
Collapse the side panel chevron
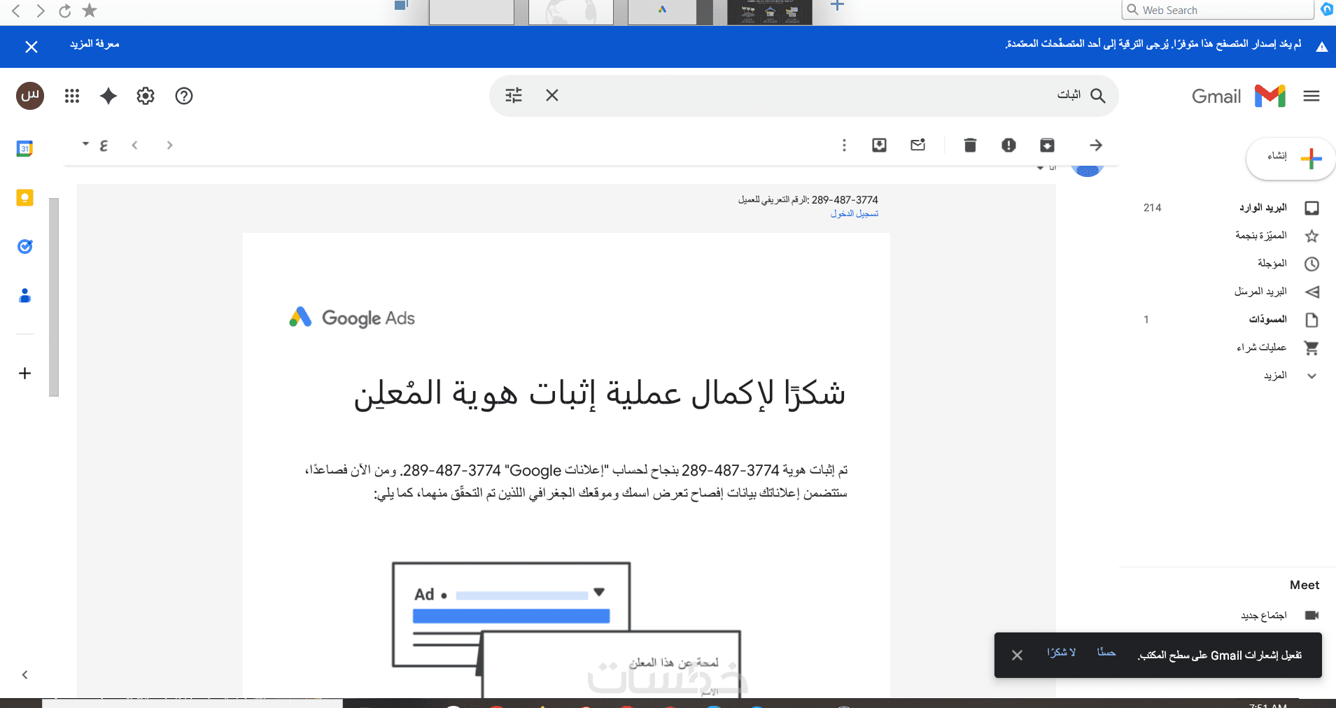coord(24,674)
